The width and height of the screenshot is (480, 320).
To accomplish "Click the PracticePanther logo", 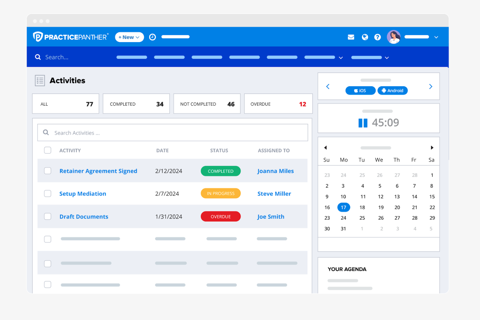I will point(70,37).
